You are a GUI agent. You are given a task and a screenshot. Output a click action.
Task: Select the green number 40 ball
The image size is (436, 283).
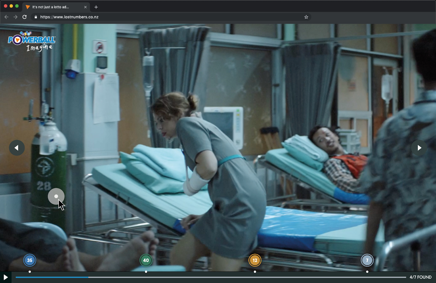pyautogui.click(x=146, y=260)
